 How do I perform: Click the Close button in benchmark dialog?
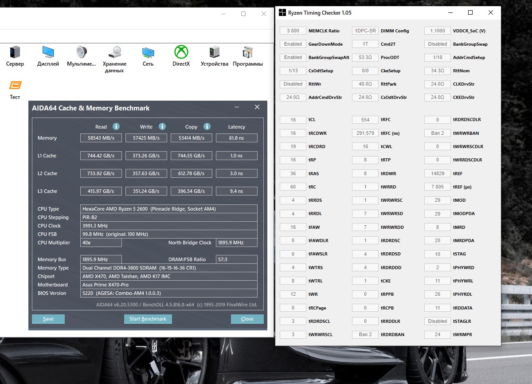247,319
